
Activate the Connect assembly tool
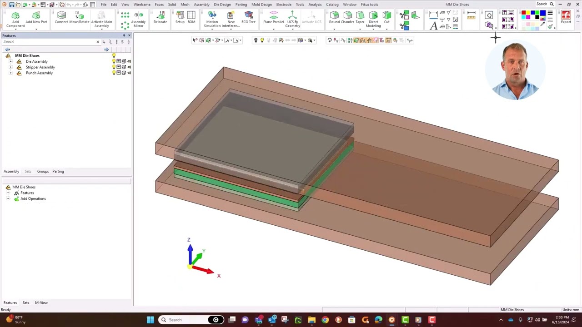tap(61, 18)
